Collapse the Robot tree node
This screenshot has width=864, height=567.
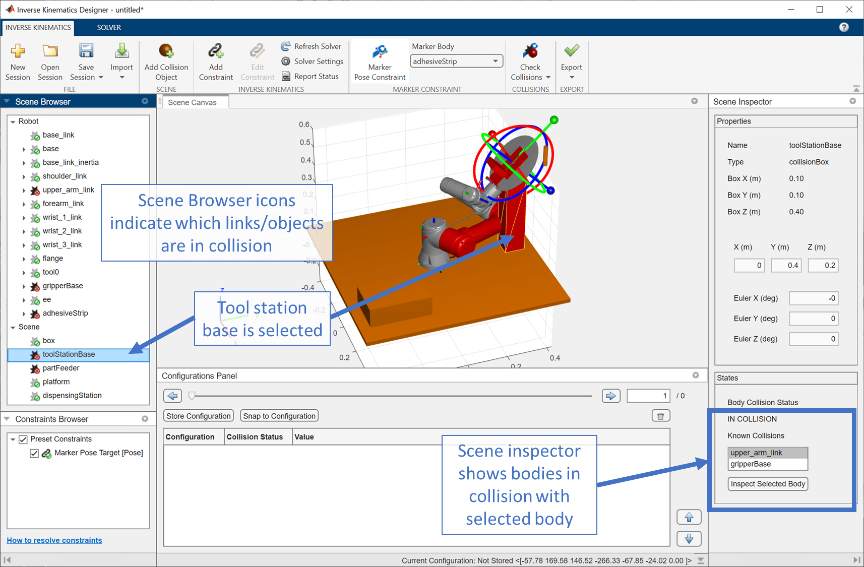tap(13, 121)
